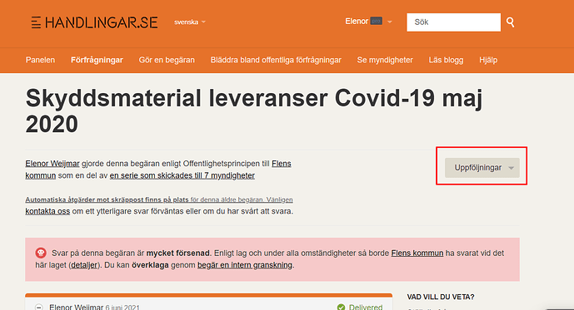The height and width of the screenshot is (310, 574).
Task: Click the pro badge next to Elenor
Action: [x=376, y=21]
